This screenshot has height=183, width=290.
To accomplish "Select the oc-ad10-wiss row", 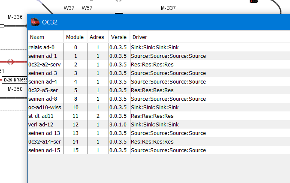I will click(x=46, y=108).
